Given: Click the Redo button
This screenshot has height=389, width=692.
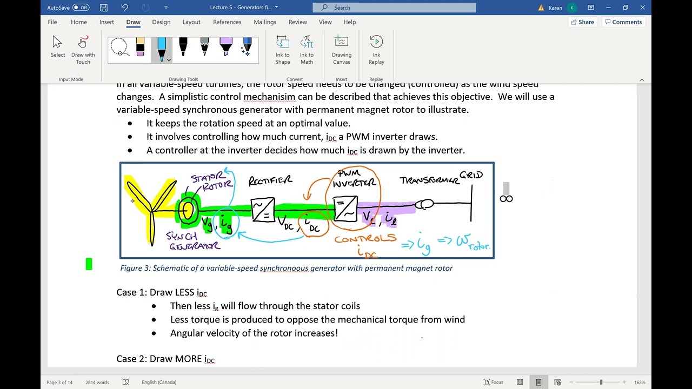Looking at the screenshot, I should [x=145, y=8].
